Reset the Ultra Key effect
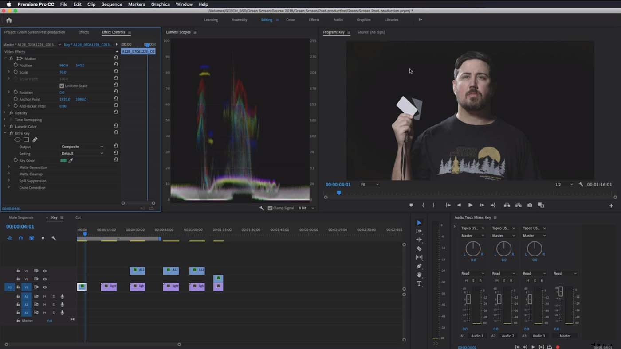621x349 pixels. click(116, 132)
